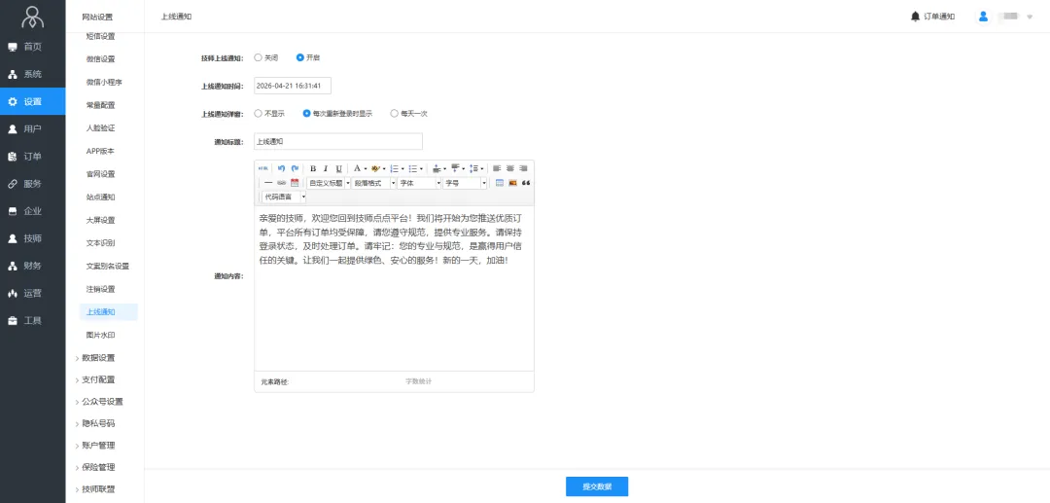Select the 关闭 radio for 技师上线通知
Screen dimensions: 1050x503
[x=258, y=57]
